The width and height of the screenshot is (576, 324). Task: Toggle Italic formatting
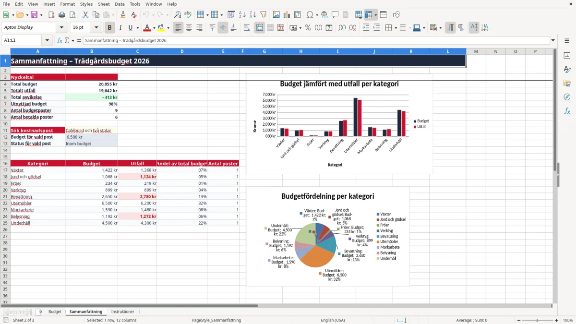(120, 28)
